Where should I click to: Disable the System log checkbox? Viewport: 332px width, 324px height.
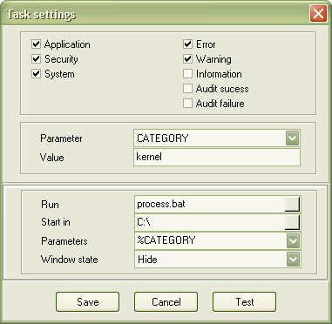(36, 74)
